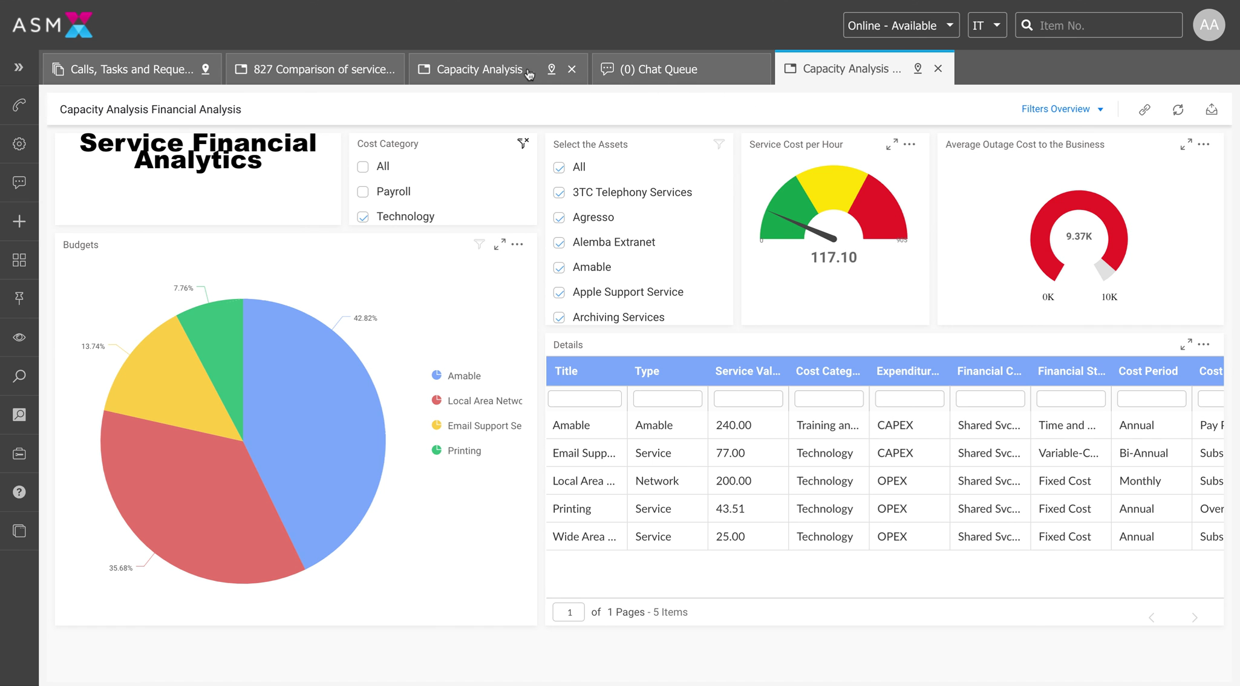Pin the active Capacity Analysis tab
The width and height of the screenshot is (1240, 686).
918,68
